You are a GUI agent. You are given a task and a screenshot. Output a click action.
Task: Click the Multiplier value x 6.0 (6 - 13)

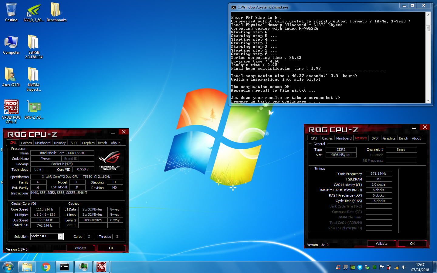45,214
